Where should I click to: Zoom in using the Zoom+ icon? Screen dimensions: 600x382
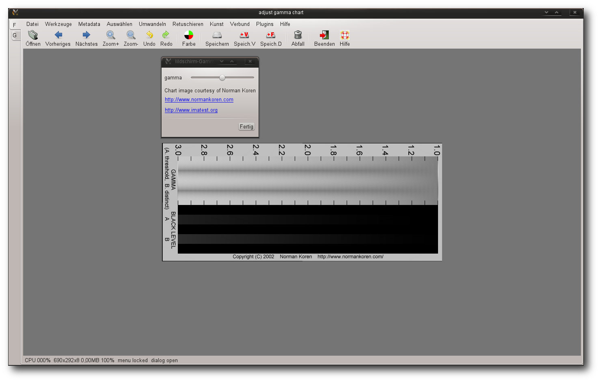pos(110,35)
